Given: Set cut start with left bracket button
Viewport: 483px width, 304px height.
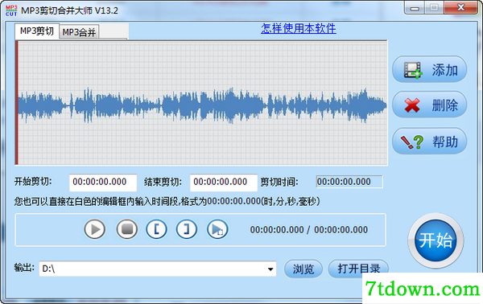Looking at the screenshot, I should click(156, 229).
